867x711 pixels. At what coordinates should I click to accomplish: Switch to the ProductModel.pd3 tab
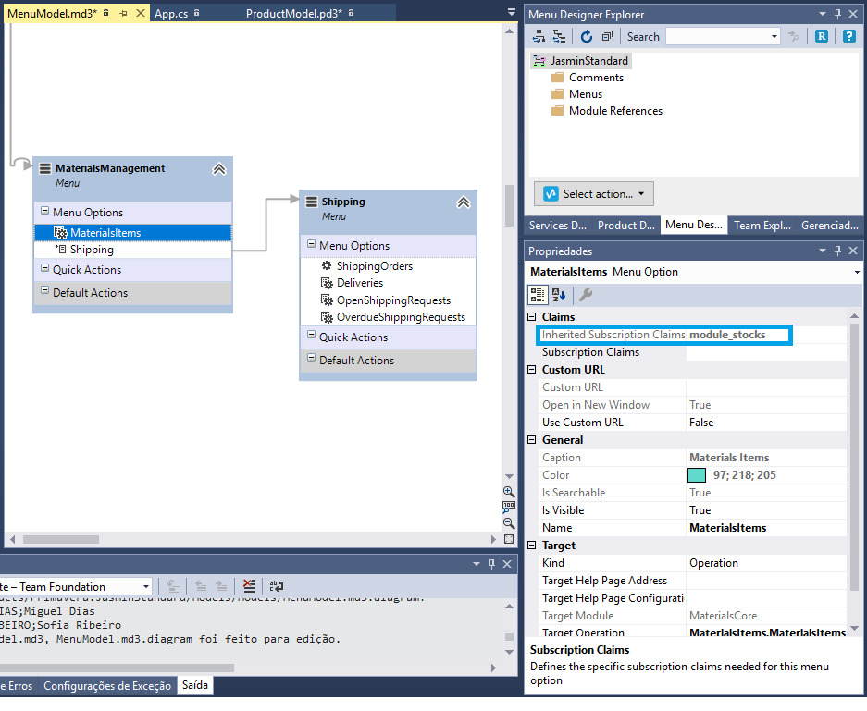point(294,13)
